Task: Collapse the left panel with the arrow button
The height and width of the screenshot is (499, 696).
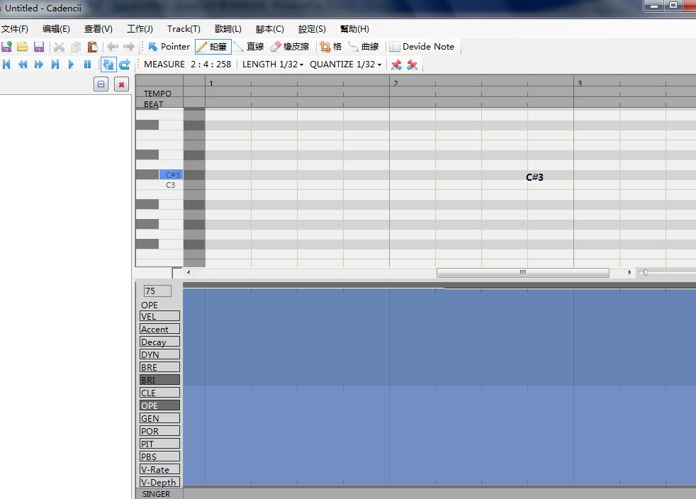Action: click(101, 84)
